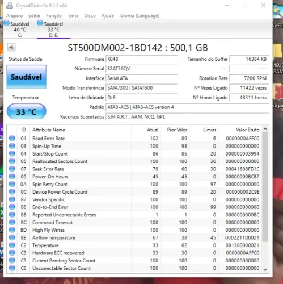This screenshot has height=284, width=283.
Task: Open the Idioma (Language) menu
Action: pyautogui.click(x=140, y=15)
